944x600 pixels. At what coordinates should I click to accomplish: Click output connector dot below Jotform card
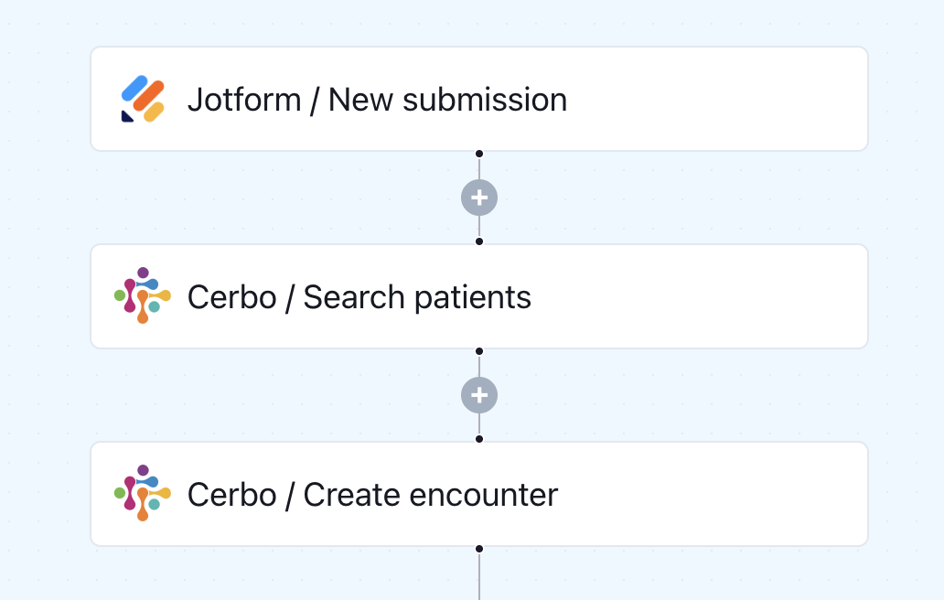tap(479, 154)
